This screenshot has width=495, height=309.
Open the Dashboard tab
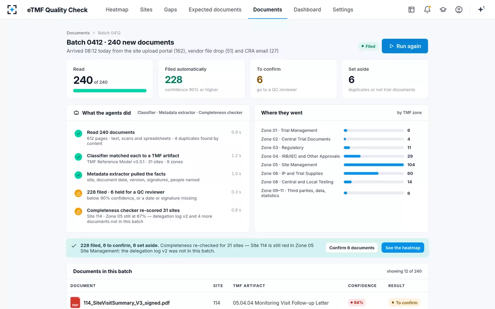(307, 9)
